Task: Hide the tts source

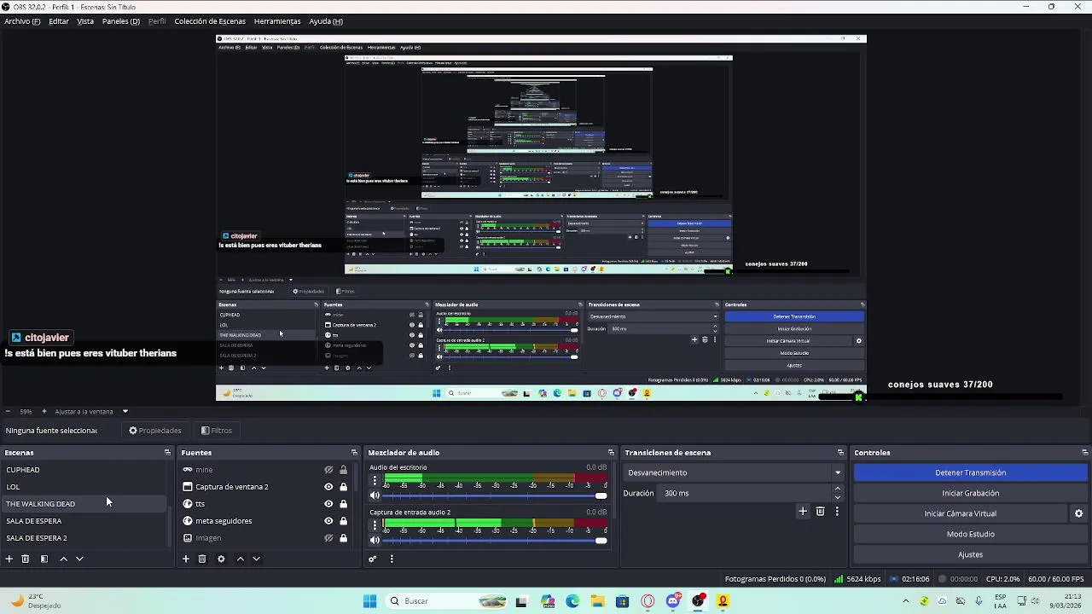Action: point(328,504)
